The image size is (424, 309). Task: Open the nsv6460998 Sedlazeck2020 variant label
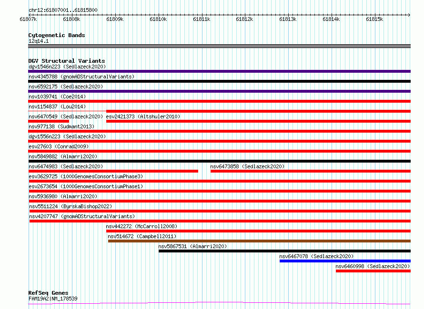point(373,266)
